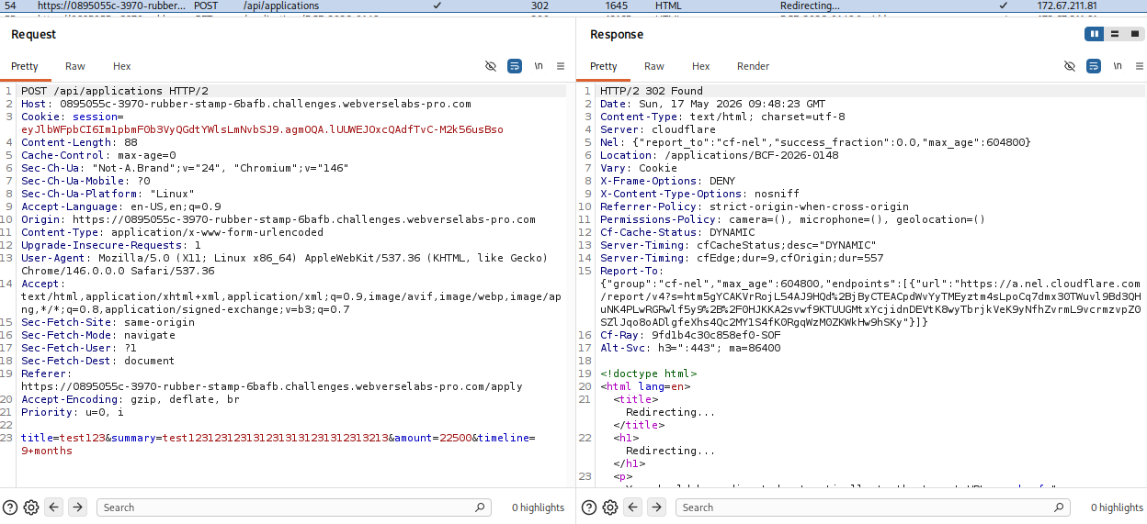The width and height of the screenshot is (1147, 524).
Task: Go to next match in Response search
Action: pos(656,507)
